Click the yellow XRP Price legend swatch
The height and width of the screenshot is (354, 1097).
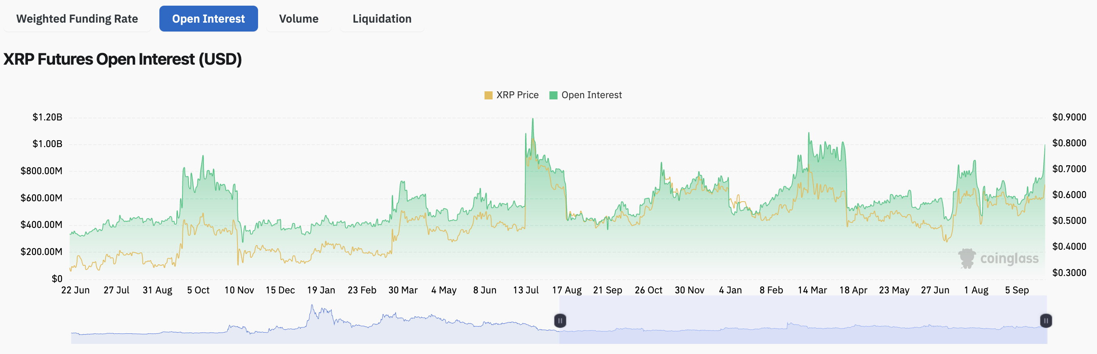pos(488,95)
